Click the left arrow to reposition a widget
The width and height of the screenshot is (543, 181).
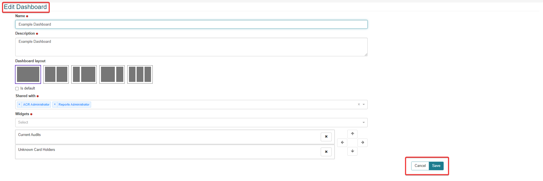[x=342, y=142]
